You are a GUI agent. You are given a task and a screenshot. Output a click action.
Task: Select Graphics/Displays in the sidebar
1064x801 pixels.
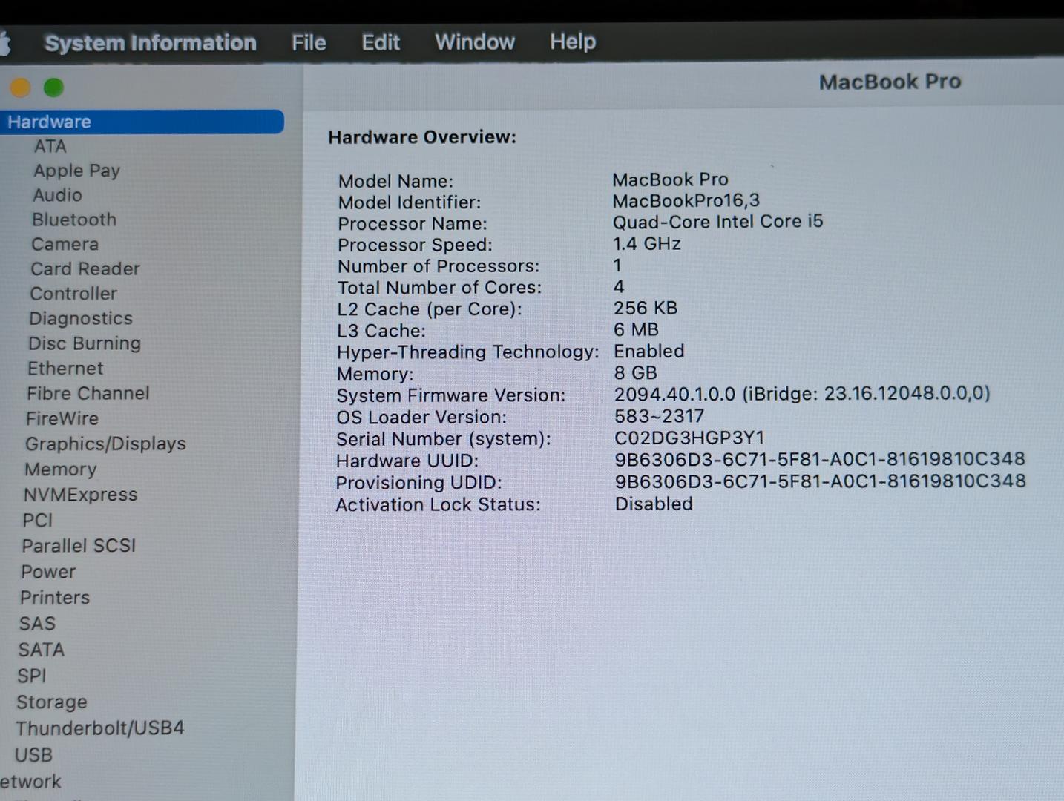[x=105, y=444]
